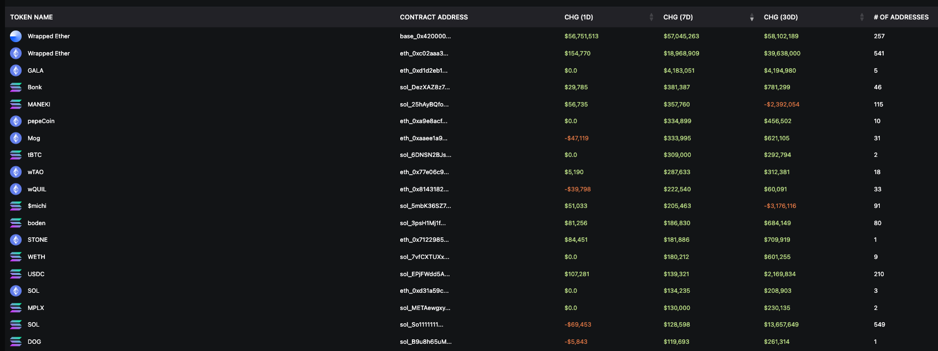Click the $309,000 value in the tBTC row

coord(677,155)
